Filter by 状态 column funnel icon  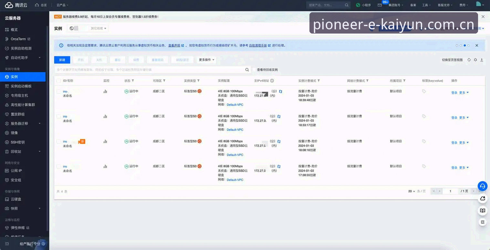click(x=133, y=81)
